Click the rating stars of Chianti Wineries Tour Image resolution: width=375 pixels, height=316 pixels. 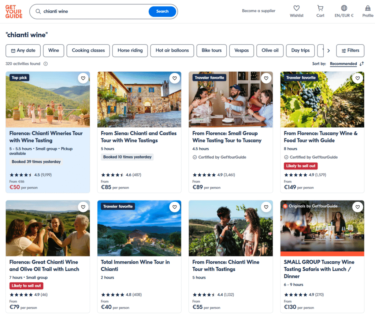click(21, 175)
